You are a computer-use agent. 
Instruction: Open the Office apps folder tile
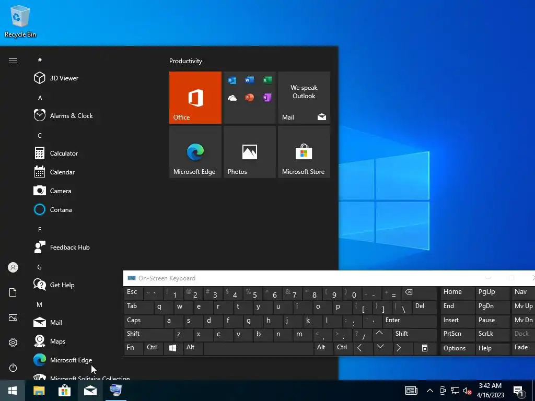249,98
